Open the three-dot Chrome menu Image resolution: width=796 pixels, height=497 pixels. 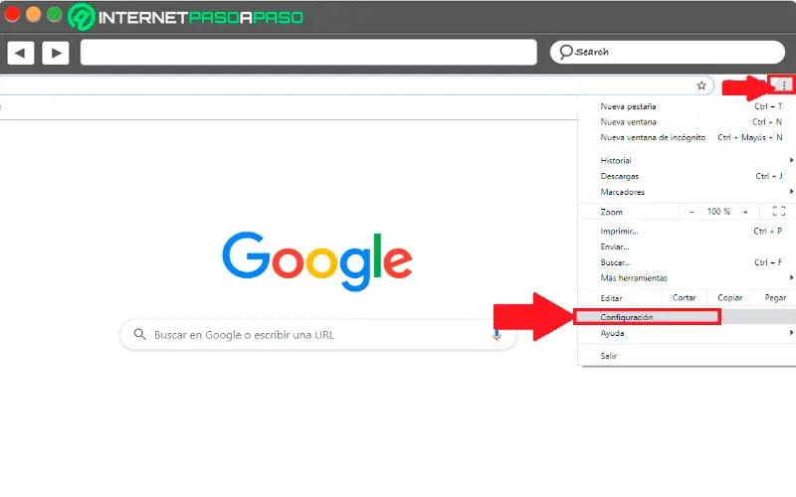click(x=784, y=85)
